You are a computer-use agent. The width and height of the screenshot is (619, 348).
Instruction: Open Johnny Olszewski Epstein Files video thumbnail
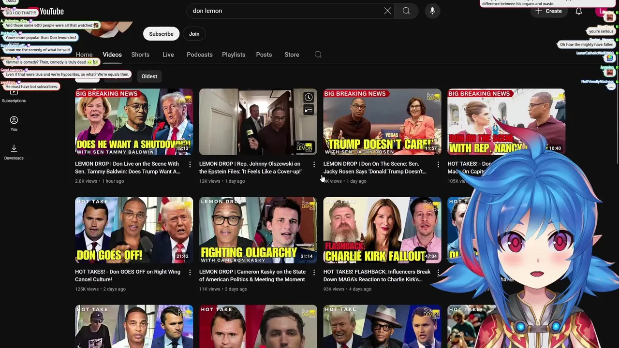(x=258, y=122)
